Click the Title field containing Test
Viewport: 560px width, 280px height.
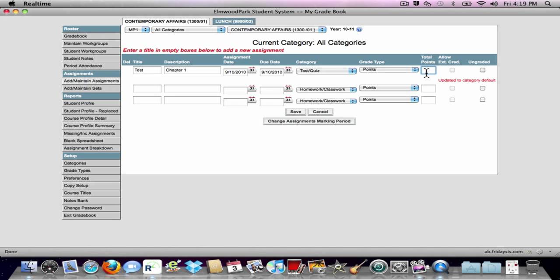[147, 70]
